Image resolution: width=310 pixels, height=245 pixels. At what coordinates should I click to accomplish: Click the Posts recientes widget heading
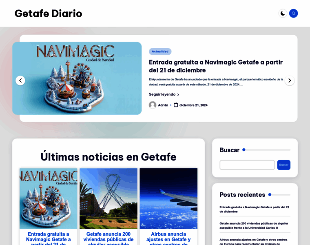pos(242,195)
